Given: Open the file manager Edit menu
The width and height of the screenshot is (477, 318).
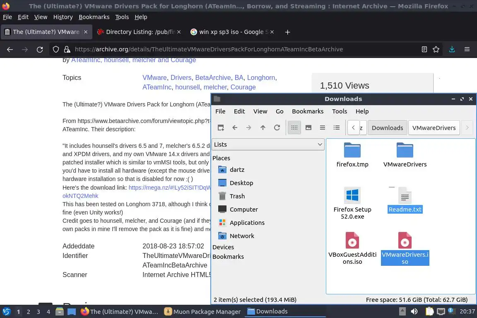Looking at the screenshot, I should pyautogui.click(x=239, y=111).
